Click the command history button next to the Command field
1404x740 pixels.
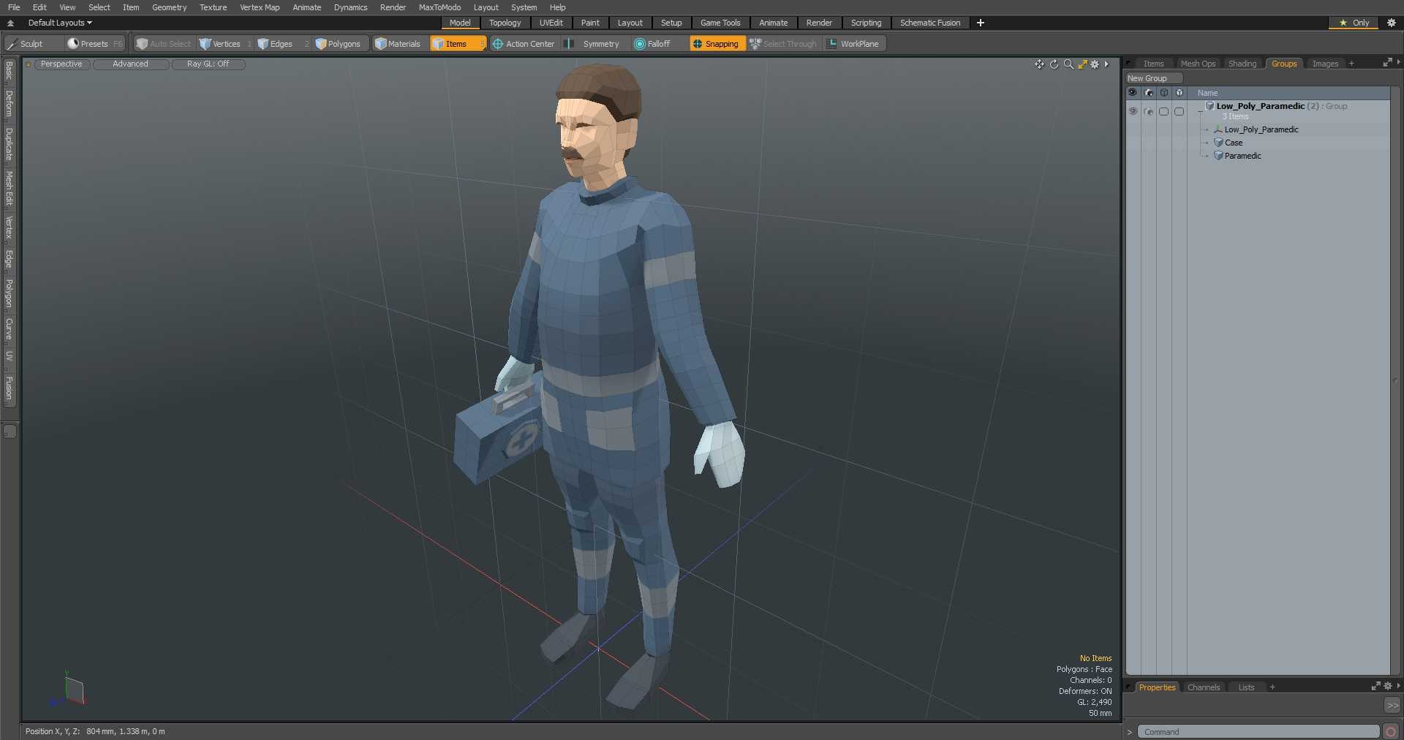pos(1392,732)
